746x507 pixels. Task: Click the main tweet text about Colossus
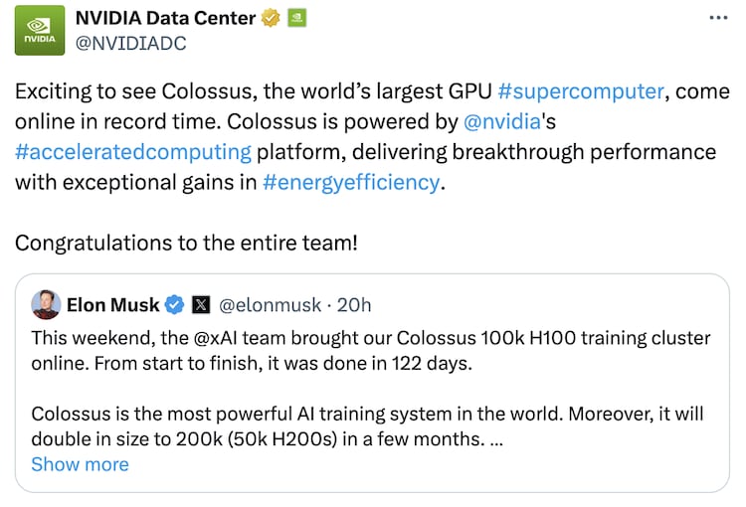click(249, 92)
